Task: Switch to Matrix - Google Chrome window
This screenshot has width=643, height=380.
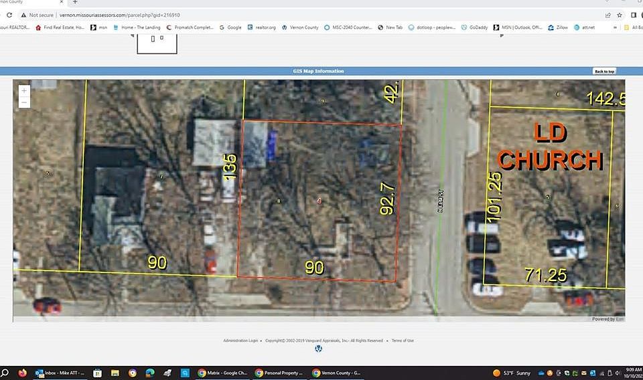Action: click(222, 373)
